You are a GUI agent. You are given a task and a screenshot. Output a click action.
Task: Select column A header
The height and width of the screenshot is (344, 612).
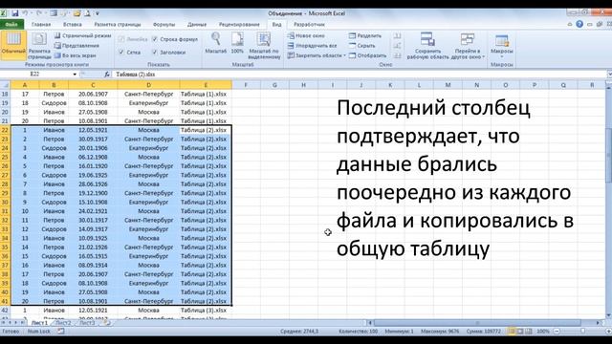click(x=25, y=85)
